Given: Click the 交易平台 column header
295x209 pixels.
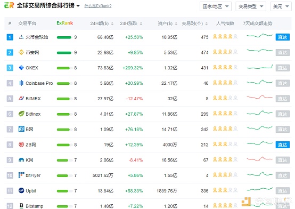Looking at the screenshot, I should tap(27, 23).
